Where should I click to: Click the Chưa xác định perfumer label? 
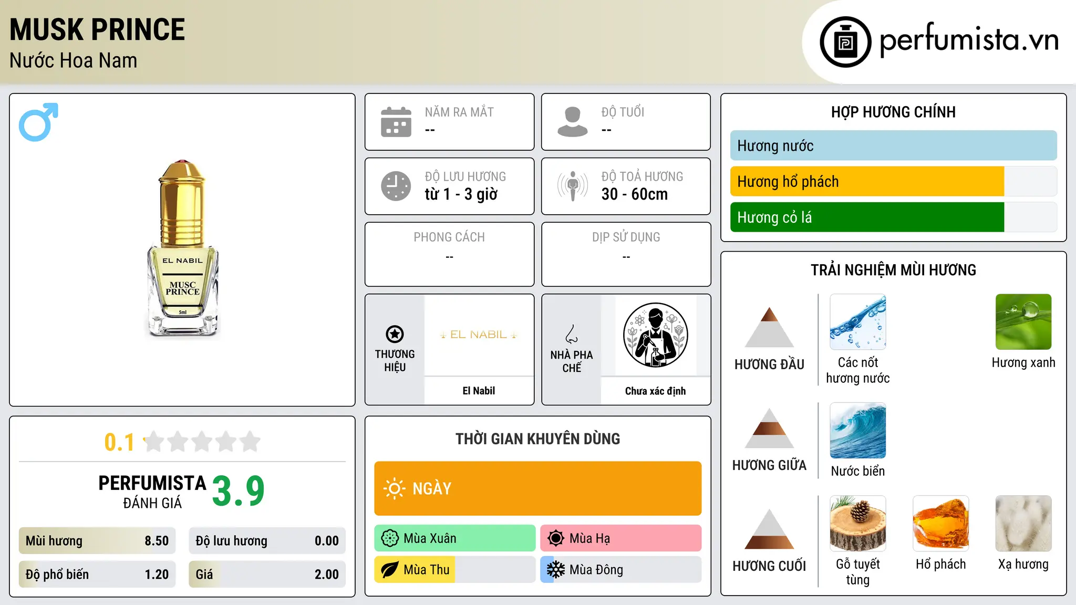(x=655, y=391)
